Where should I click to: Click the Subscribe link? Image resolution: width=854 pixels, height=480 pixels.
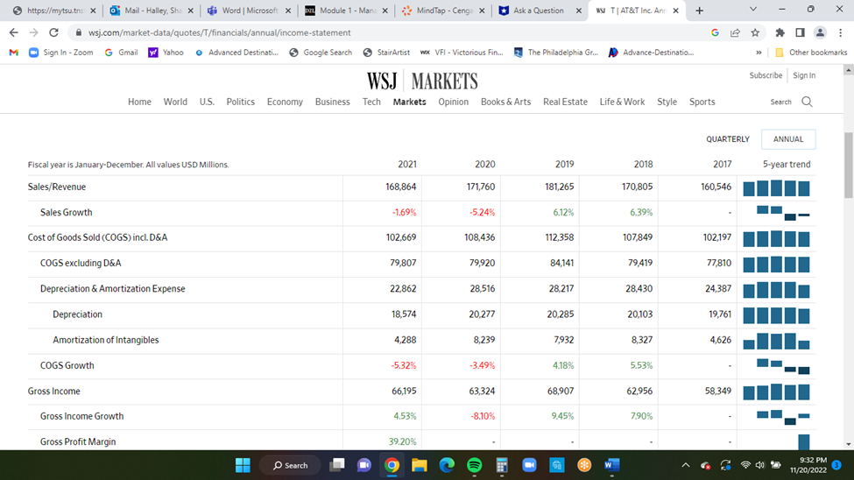(766, 75)
